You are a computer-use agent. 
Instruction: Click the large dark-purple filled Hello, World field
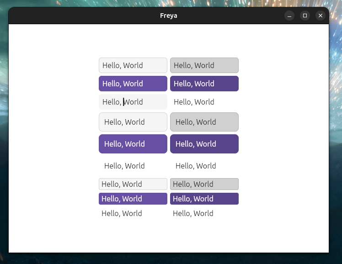coord(204,144)
